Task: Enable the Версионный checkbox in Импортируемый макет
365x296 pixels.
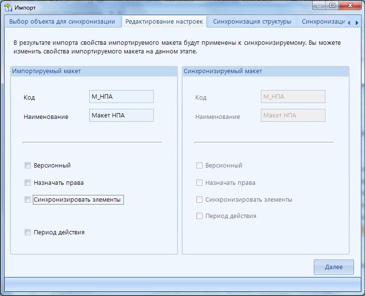Action: click(27, 166)
